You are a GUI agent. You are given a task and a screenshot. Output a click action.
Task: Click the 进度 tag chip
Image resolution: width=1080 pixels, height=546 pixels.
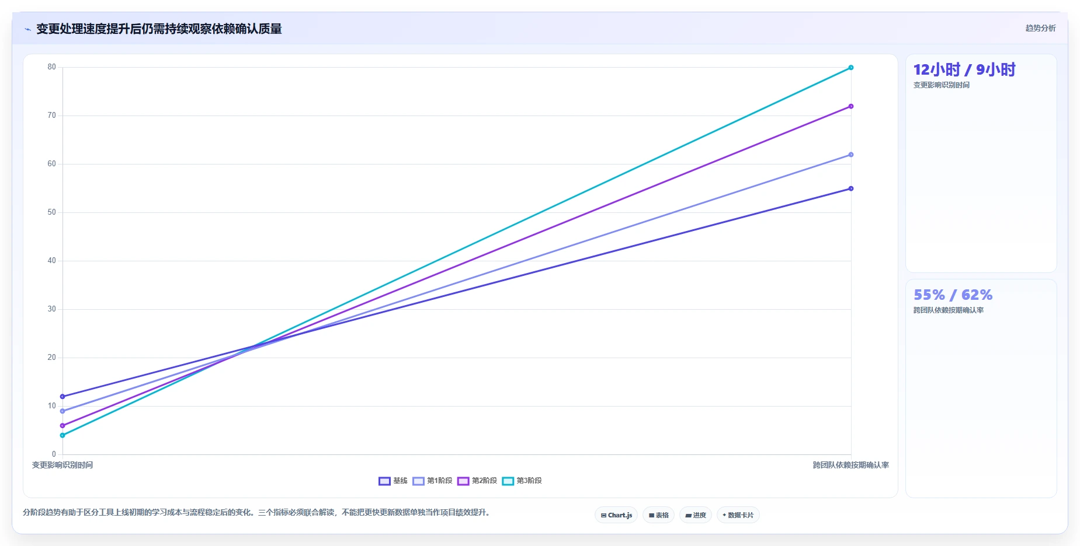coord(696,515)
